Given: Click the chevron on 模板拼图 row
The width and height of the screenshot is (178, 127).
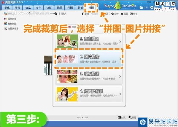Looking at the screenshot, I should [x=120, y=76].
